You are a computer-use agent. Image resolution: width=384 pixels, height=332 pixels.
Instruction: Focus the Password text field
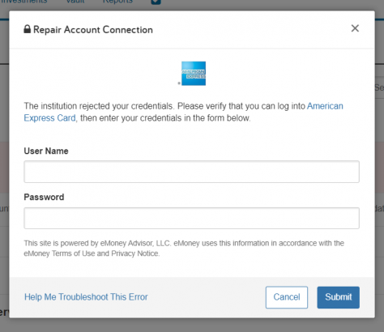click(x=191, y=218)
